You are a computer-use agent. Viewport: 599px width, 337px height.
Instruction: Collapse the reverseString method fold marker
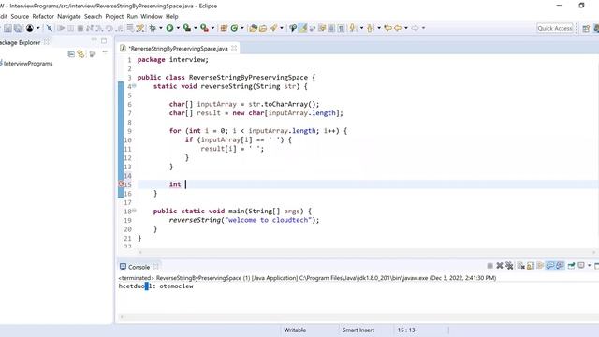[x=134, y=86]
